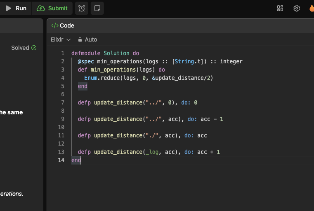Click 'acc - 1' on line 9
Screen dimensions: 314x211
pyautogui.click(x=212, y=119)
